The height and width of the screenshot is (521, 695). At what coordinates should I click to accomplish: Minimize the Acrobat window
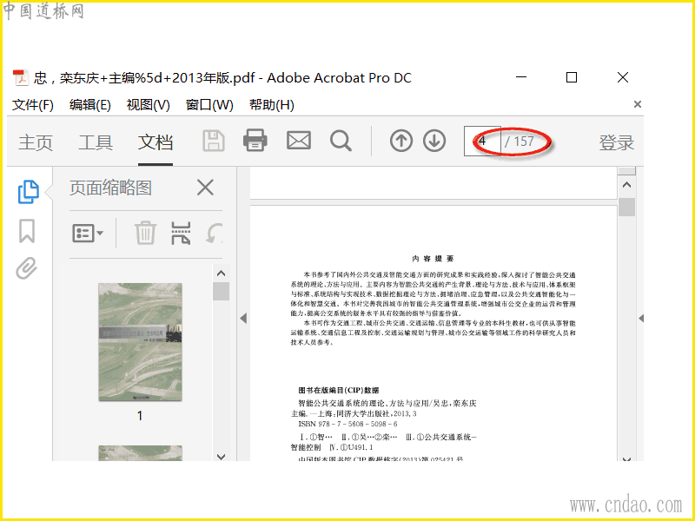(x=521, y=77)
